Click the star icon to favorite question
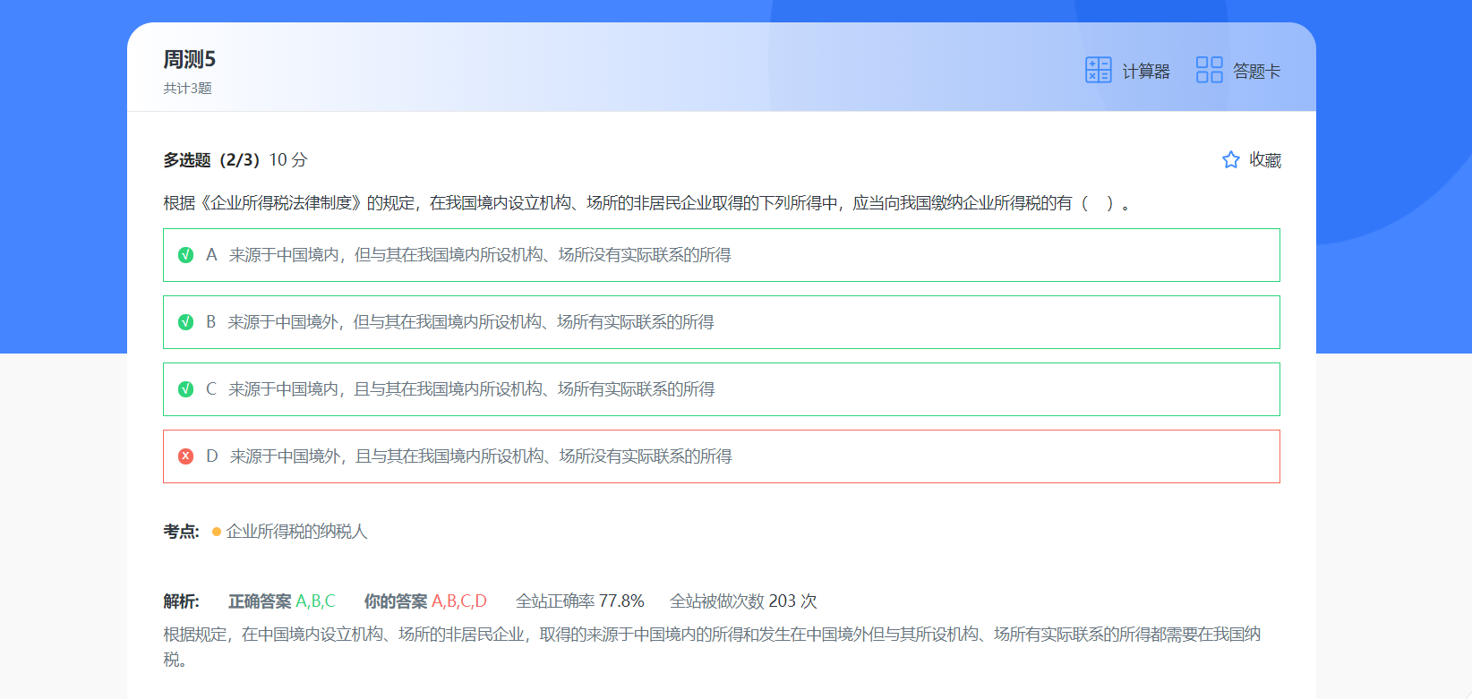This screenshot has width=1472, height=699. (1231, 160)
